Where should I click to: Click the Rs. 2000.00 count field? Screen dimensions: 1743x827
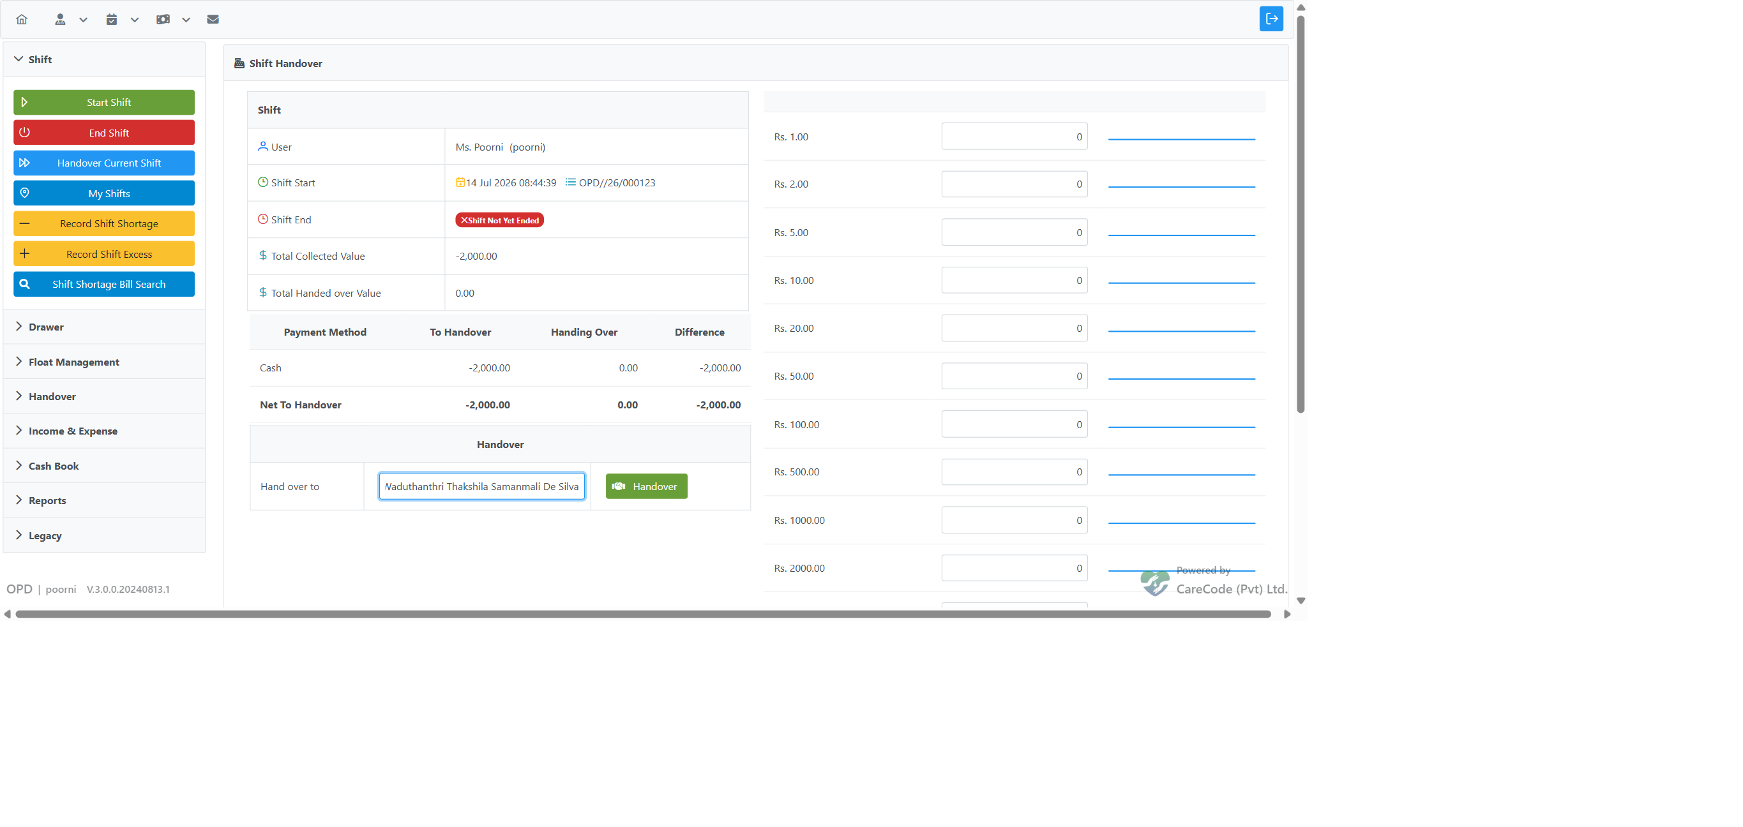tap(1015, 569)
